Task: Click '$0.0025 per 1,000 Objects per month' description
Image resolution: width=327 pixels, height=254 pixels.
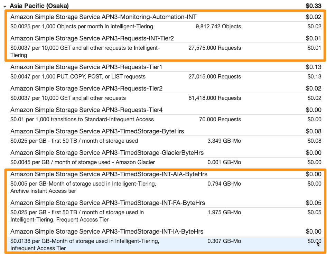Action: click(x=82, y=27)
